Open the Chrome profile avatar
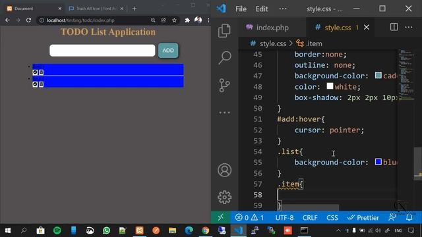 [x=198, y=20]
